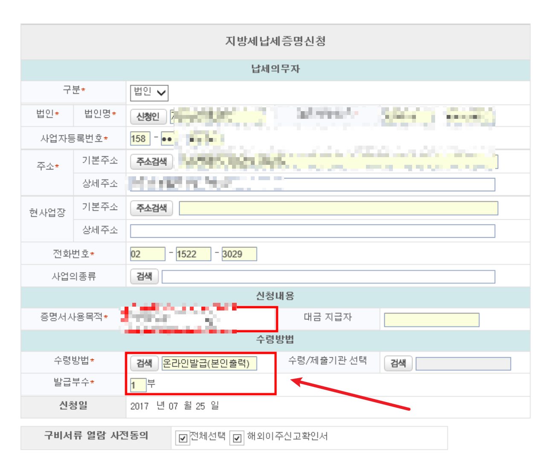Click 검색 for 수령/제출기관 선택
The width and height of the screenshot is (549, 454).
pyautogui.click(x=398, y=363)
